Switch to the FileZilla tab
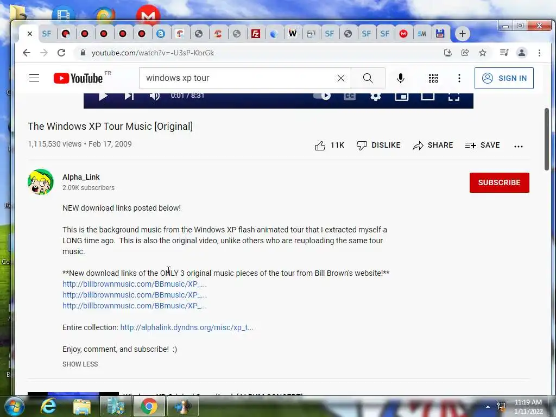Screen dimensions: 556x417 [256, 34]
